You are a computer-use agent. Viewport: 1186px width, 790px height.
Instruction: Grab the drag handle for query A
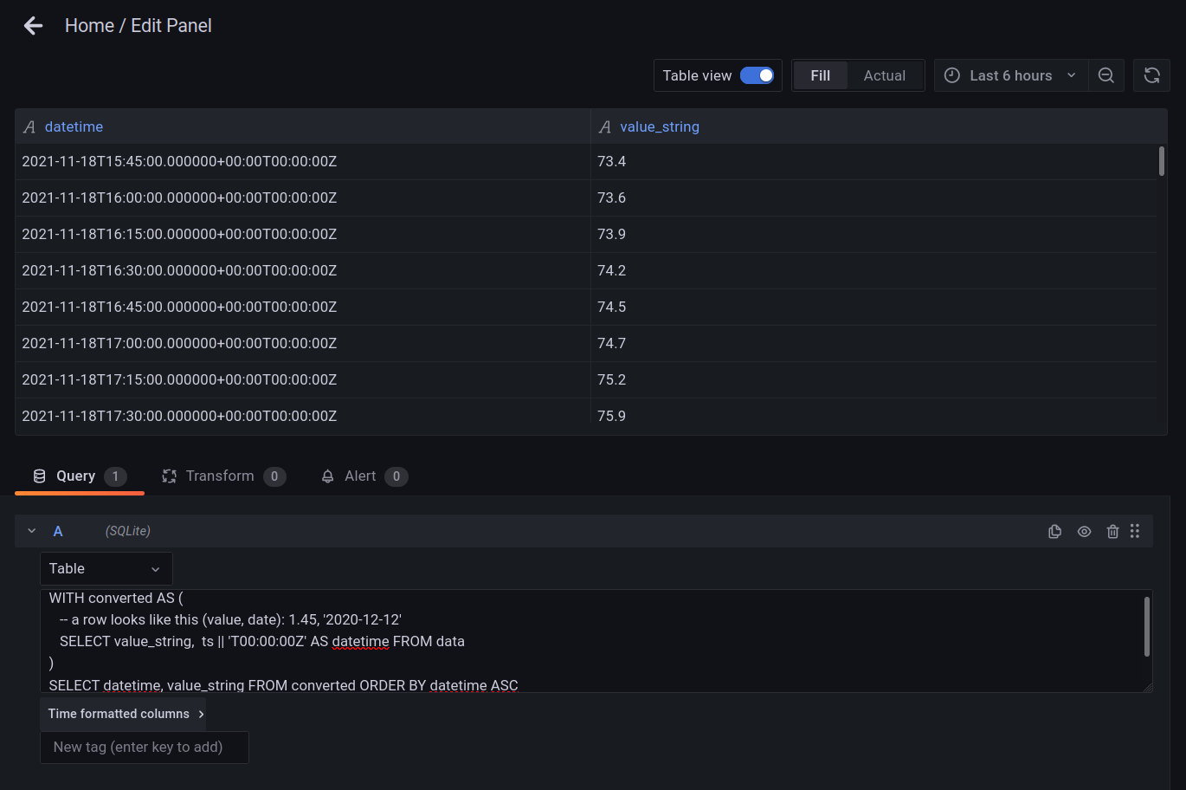(x=1135, y=531)
